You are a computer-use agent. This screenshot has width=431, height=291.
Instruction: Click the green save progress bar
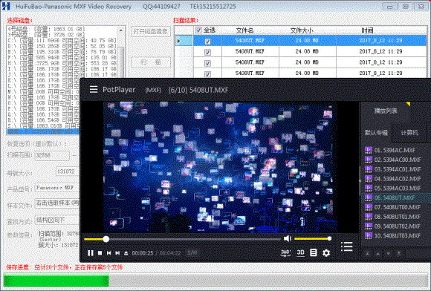56,281
